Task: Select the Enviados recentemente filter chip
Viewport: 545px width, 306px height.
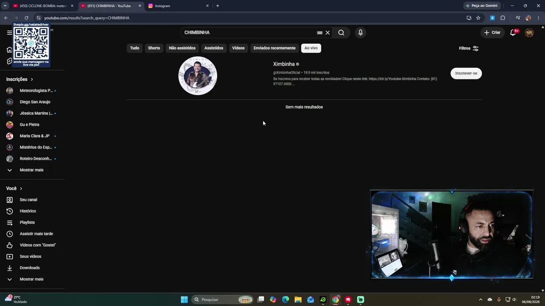Action: (x=275, y=48)
